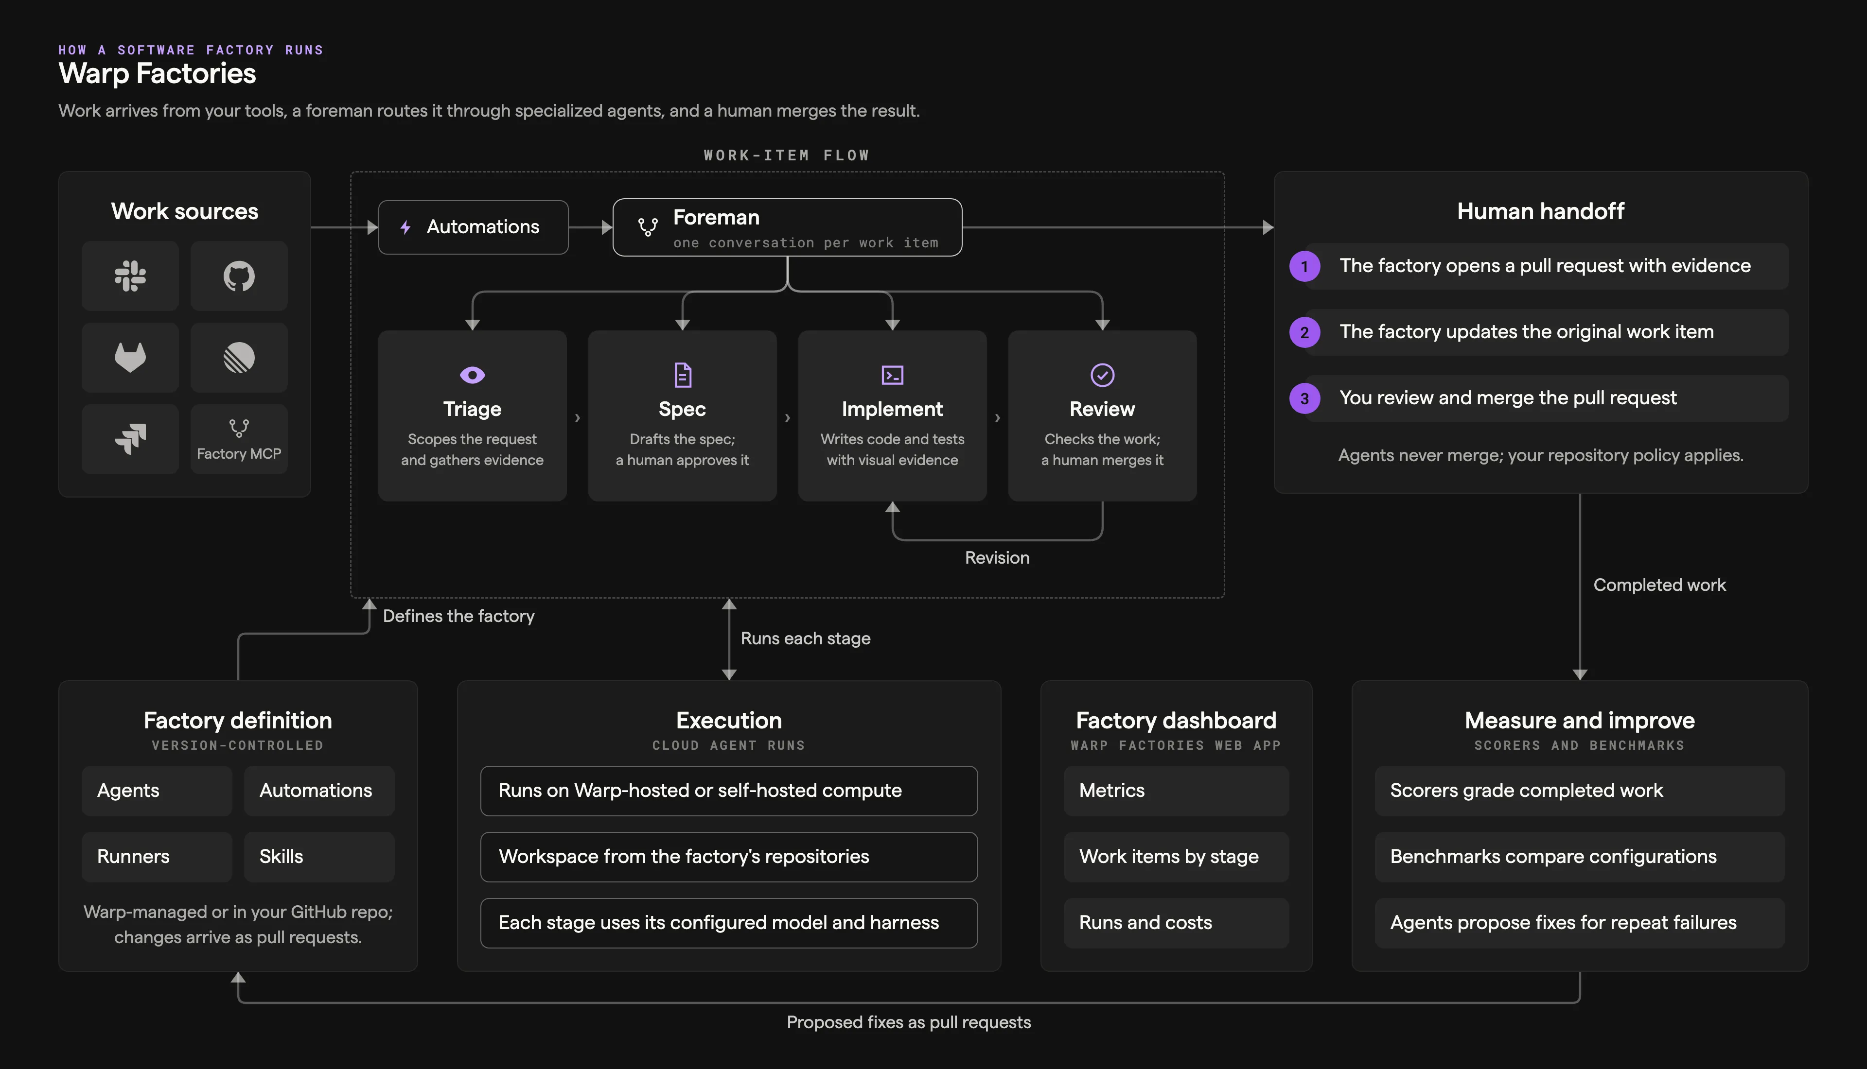Click 'Runs and costs' item

pos(1177,923)
